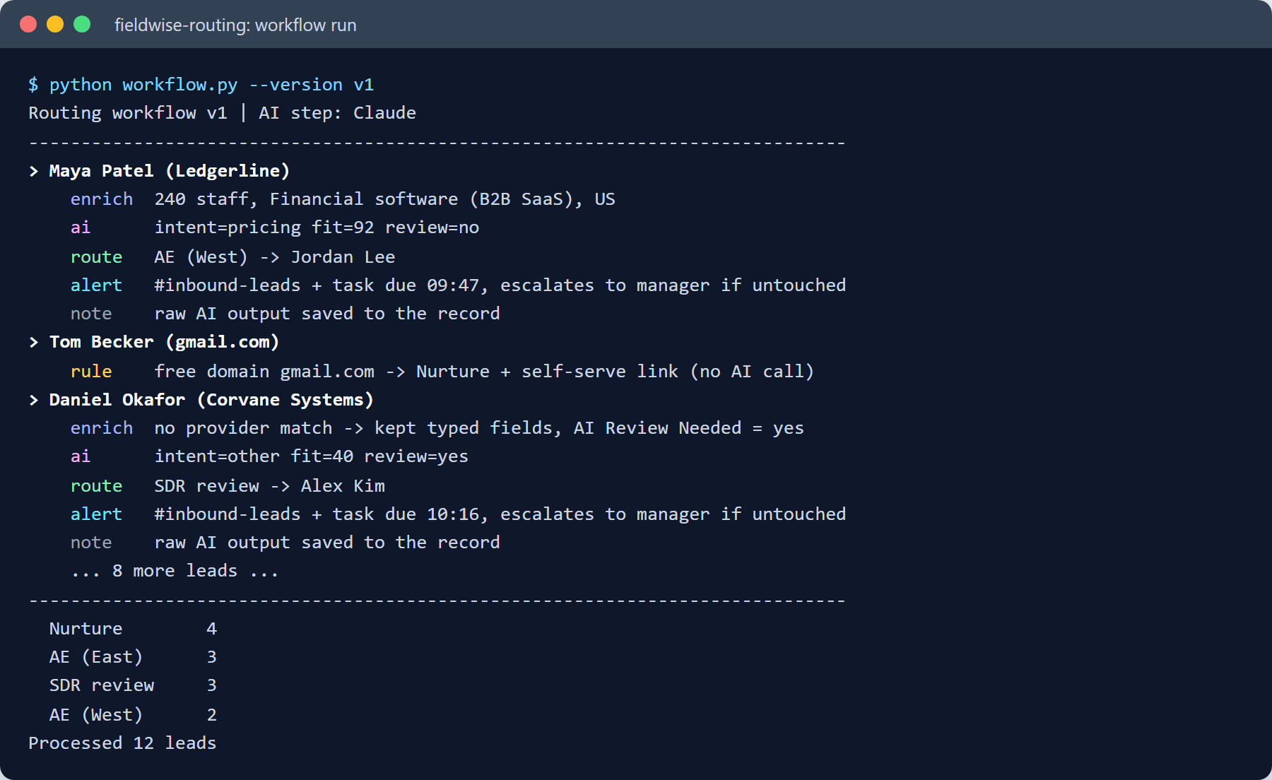The width and height of the screenshot is (1272, 780).
Task: Click the 'route' label under Maya Patel
Action: coord(96,257)
